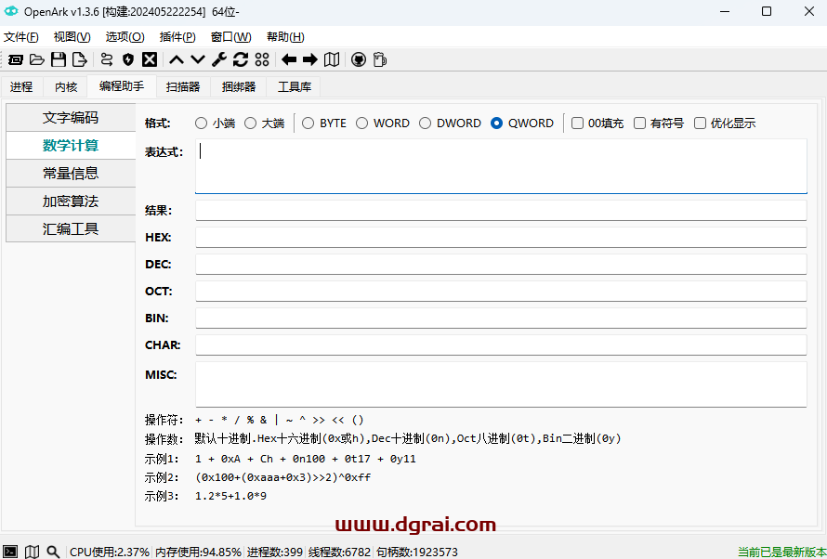Image resolution: width=827 pixels, height=559 pixels.
Task: Click the DEC output field
Action: 501,264
